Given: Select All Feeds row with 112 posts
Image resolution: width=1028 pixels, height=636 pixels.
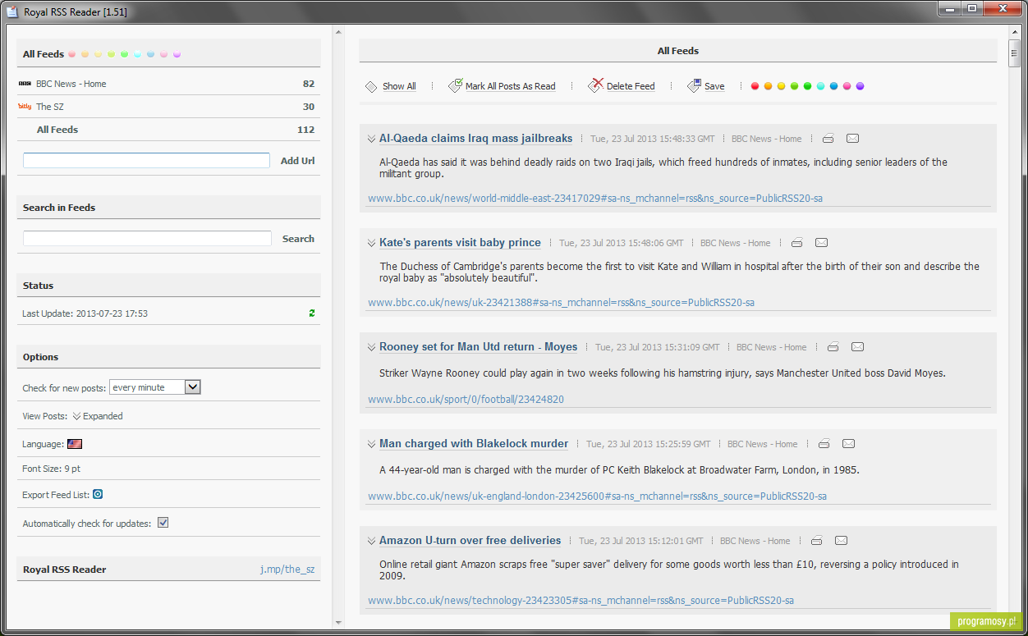Looking at the screenshot, I should point(168,130).
